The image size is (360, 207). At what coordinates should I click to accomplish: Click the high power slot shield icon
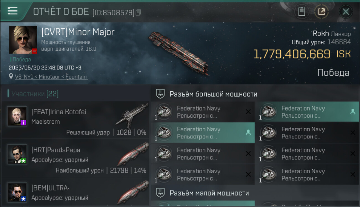(x=160, y=94)
